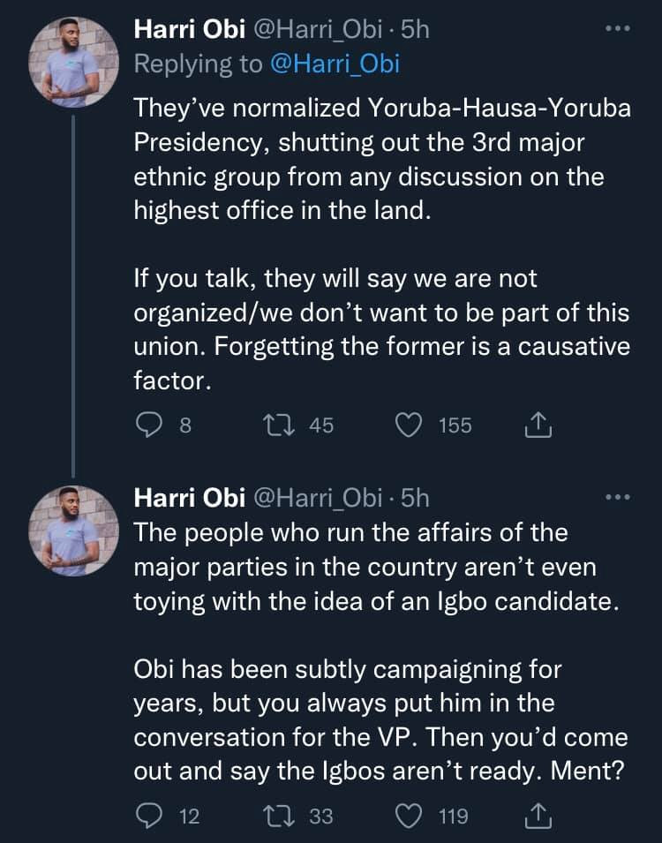Image resolution: width=662 pixels, height=843 pixels.
Task: Like the second tweet with 119 likes
Action: coord(409,816)
